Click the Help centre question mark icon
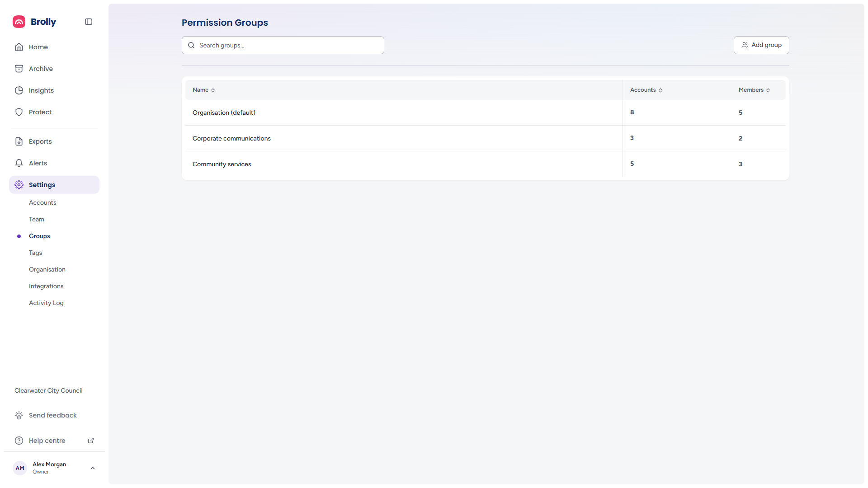Image resolution: width=868 pixels, height=488 pixels. pos(19,441)
